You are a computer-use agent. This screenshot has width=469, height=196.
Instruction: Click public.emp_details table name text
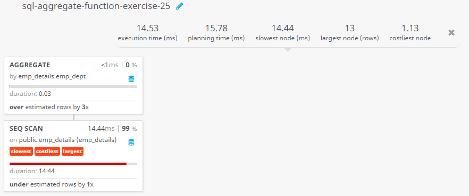[68, 140]
